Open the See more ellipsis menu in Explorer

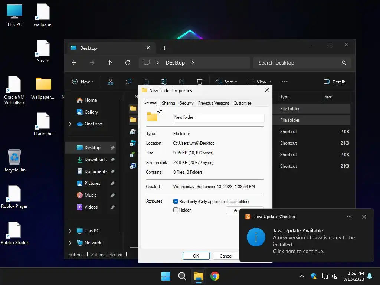coord(285,82)
